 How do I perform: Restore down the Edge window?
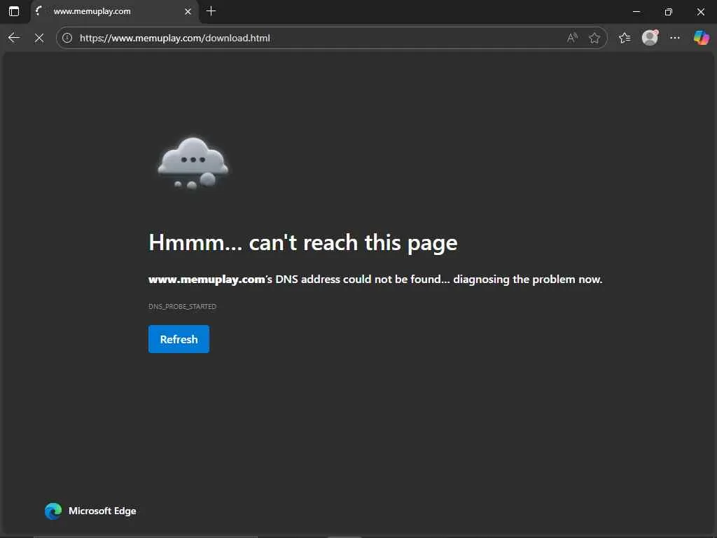click(x=669, y=11)
